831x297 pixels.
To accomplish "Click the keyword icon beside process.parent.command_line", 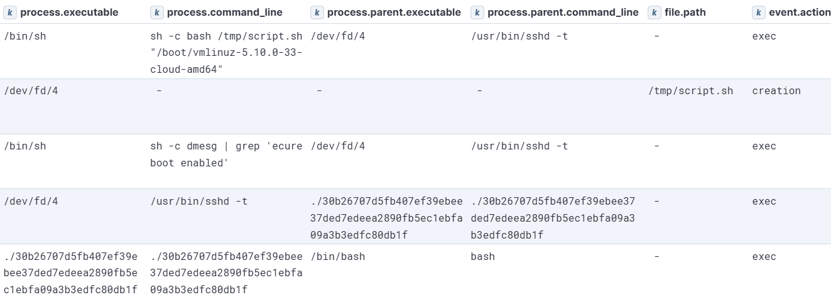I will pyautogui.click(x=478, y=13).
